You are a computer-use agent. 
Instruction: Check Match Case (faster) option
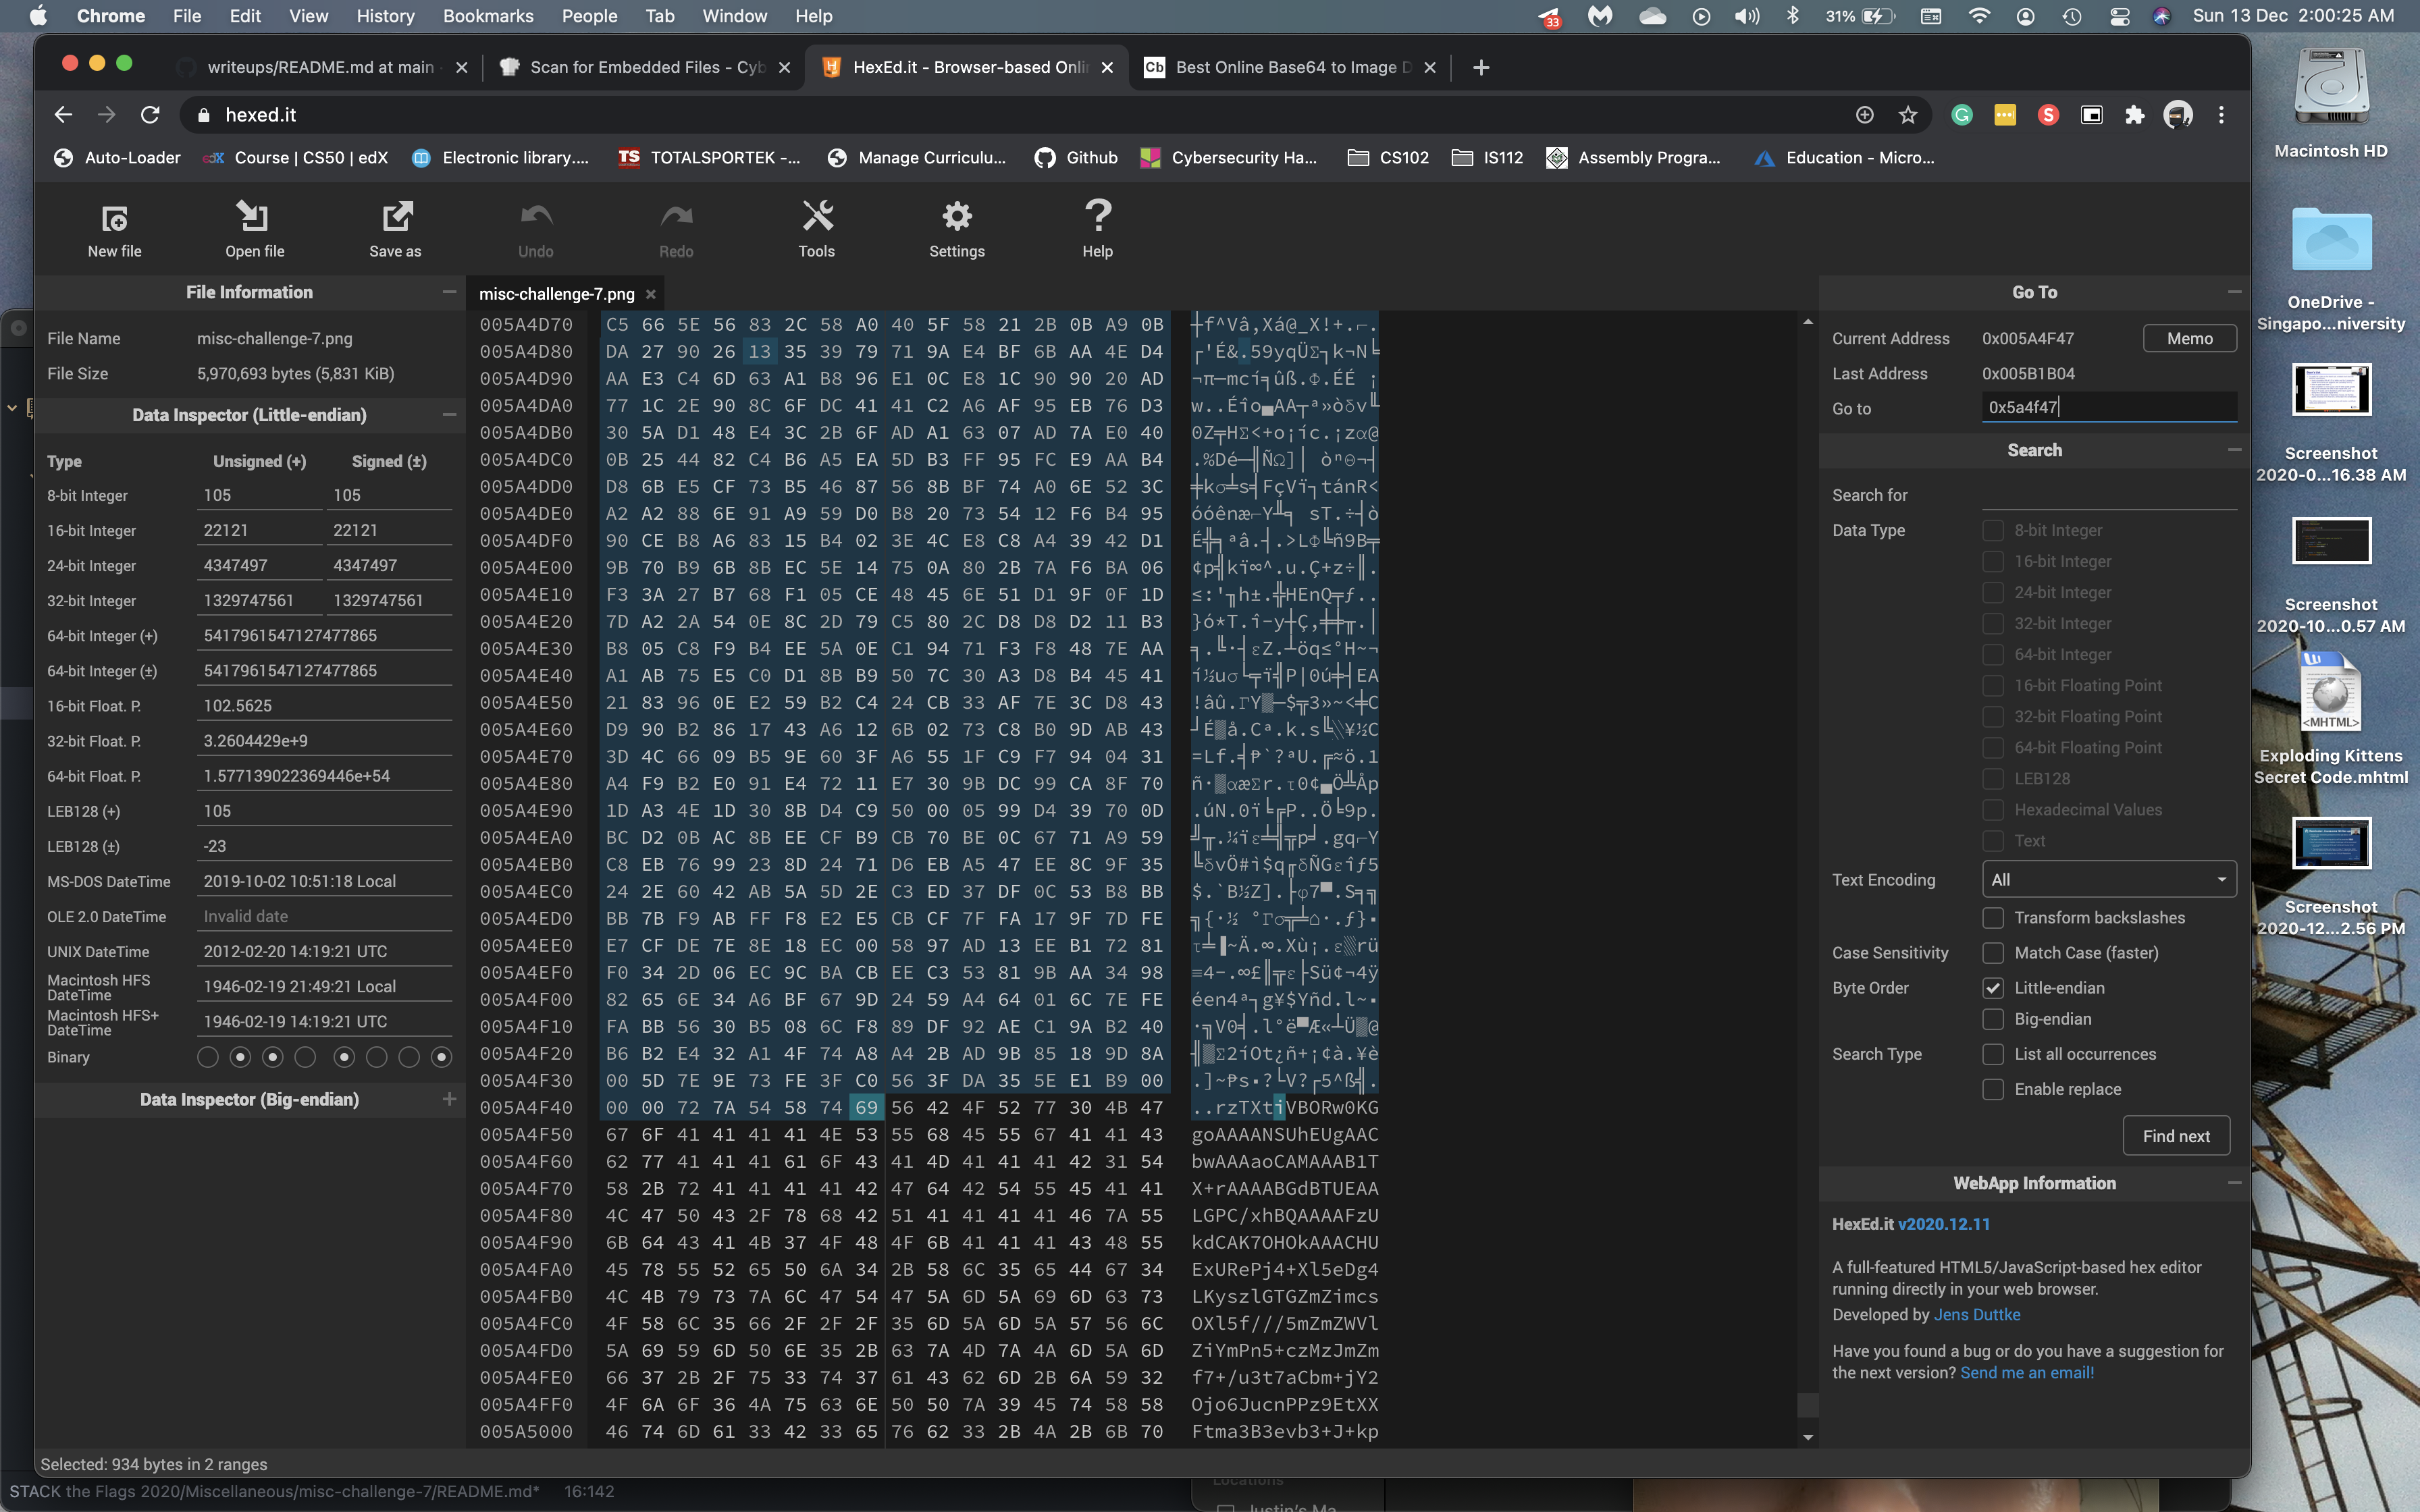(x=1993, y=952)
